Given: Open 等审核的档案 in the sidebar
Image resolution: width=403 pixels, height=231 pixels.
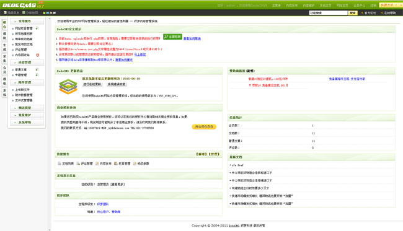Looking at the screenshot, I should tap(24, 39).
